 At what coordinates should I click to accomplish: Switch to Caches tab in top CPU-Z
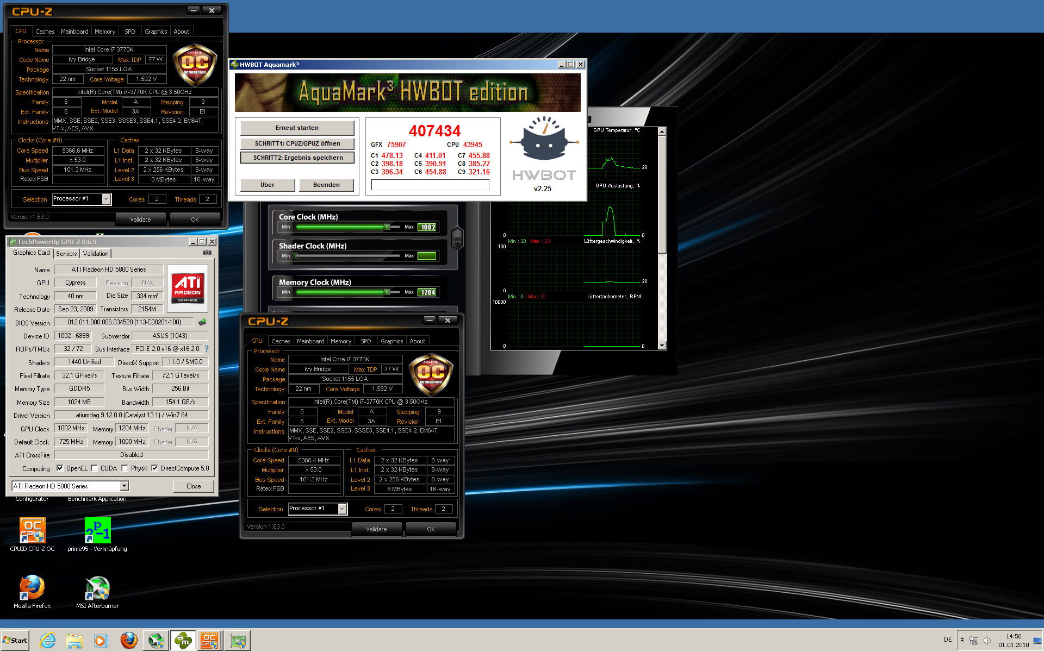(x=45, y=32)
